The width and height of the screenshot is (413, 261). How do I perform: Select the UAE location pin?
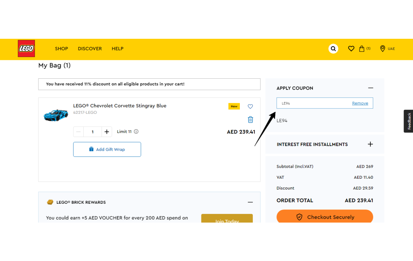[383, 49]
